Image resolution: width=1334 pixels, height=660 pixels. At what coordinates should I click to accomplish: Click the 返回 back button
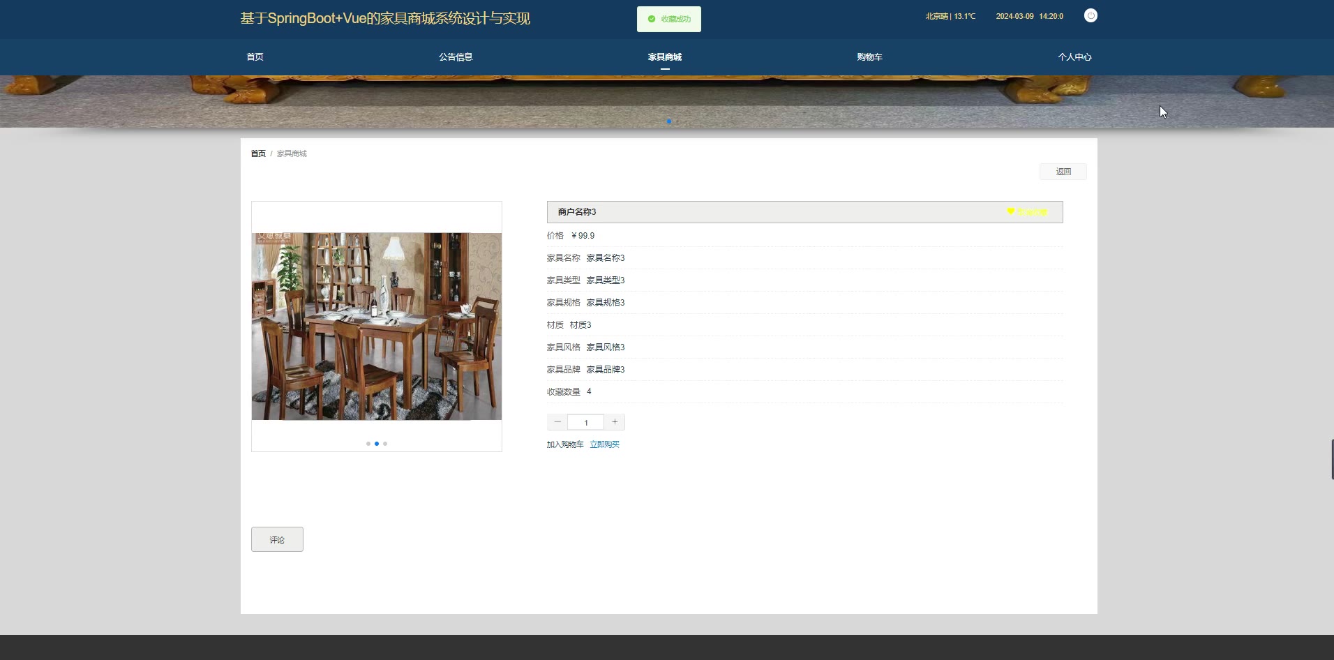[x=1063, y=172]
